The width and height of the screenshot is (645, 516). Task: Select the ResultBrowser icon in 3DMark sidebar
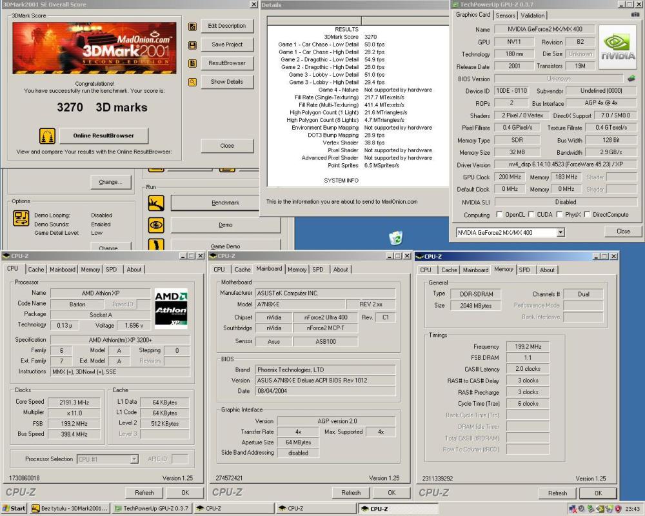(192, 63)
